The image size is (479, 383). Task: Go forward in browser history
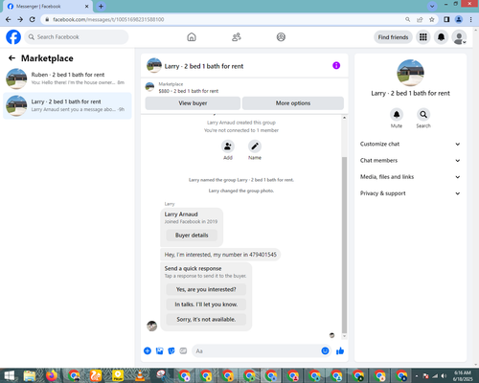(20, 19)
